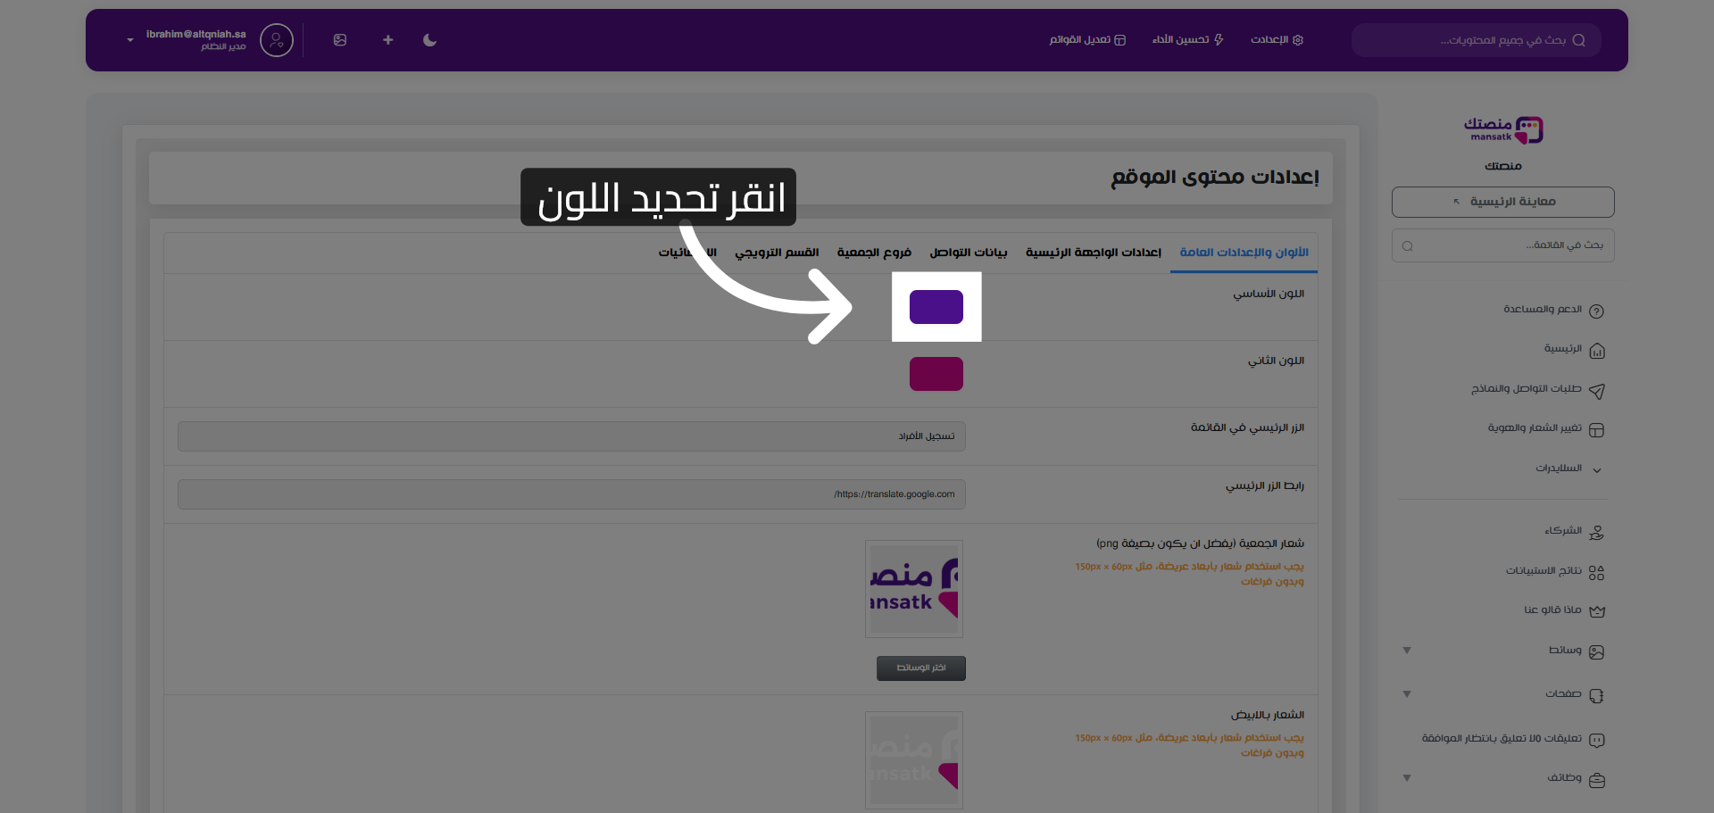This screenshot has width=1714, height=813.
Task: Click the الشركاء partners icon
Action: coord(1598,531)
